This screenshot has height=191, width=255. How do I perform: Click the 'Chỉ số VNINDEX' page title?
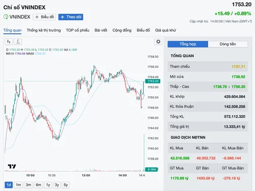click(24, 7)
